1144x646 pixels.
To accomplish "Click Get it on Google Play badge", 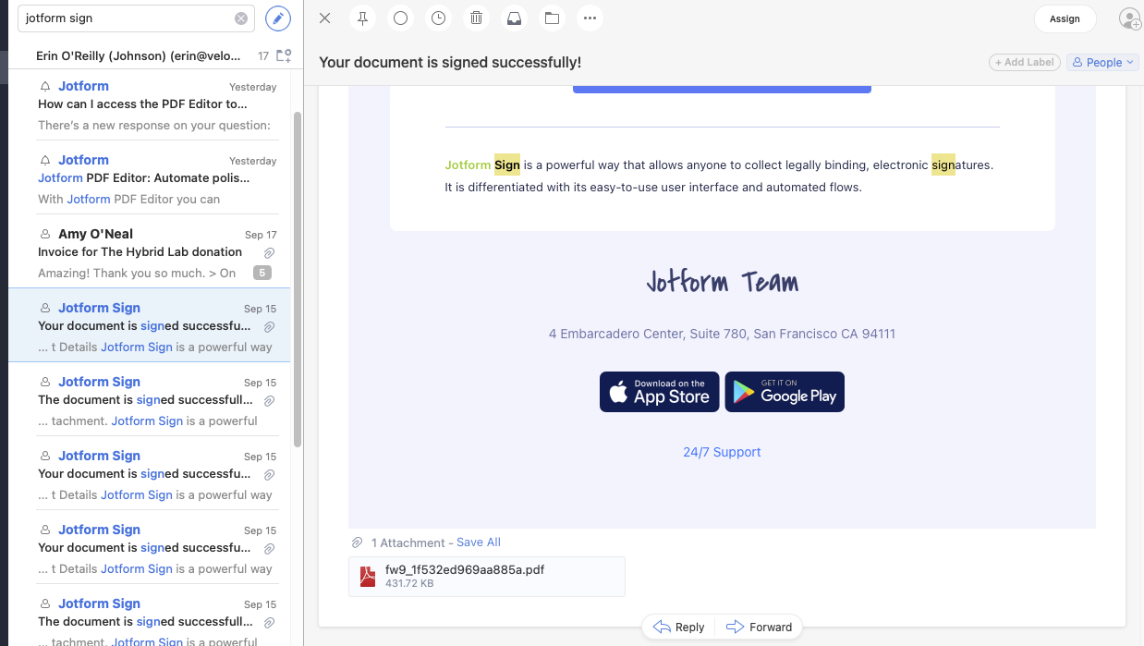I will (785, 392).
